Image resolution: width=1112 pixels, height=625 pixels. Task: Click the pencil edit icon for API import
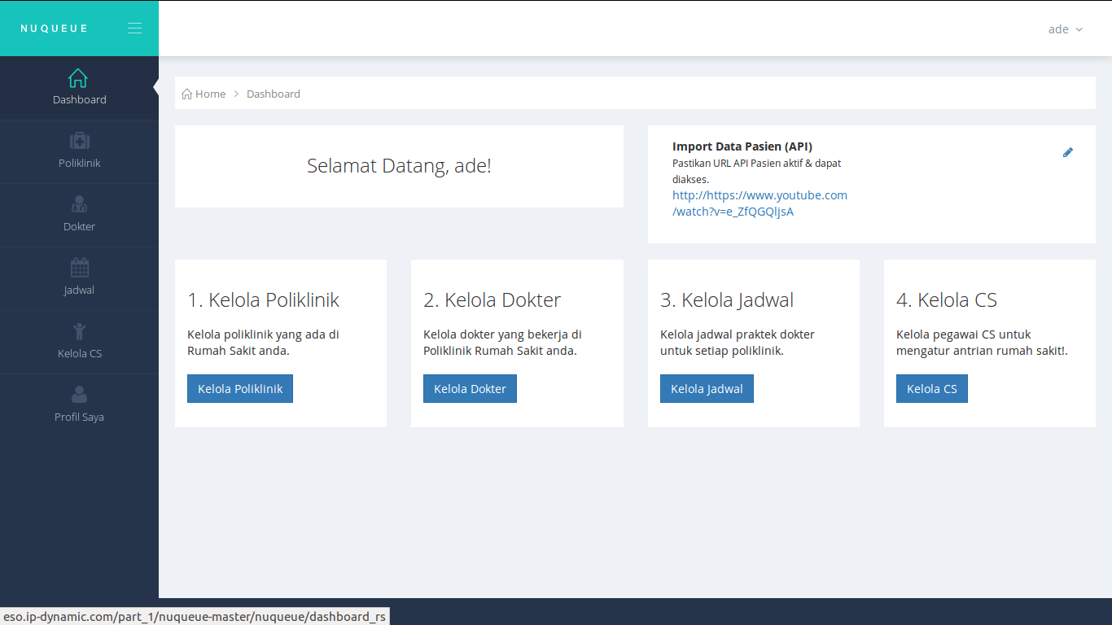(1068, 152)
